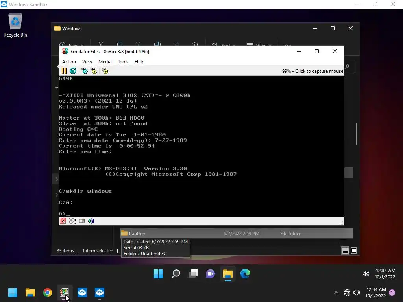Switch Explorer to the large thumbnails view
Image resolution: width=403 pixels, height=302 pixels.
pyautogui.click(x=354, y=250)
